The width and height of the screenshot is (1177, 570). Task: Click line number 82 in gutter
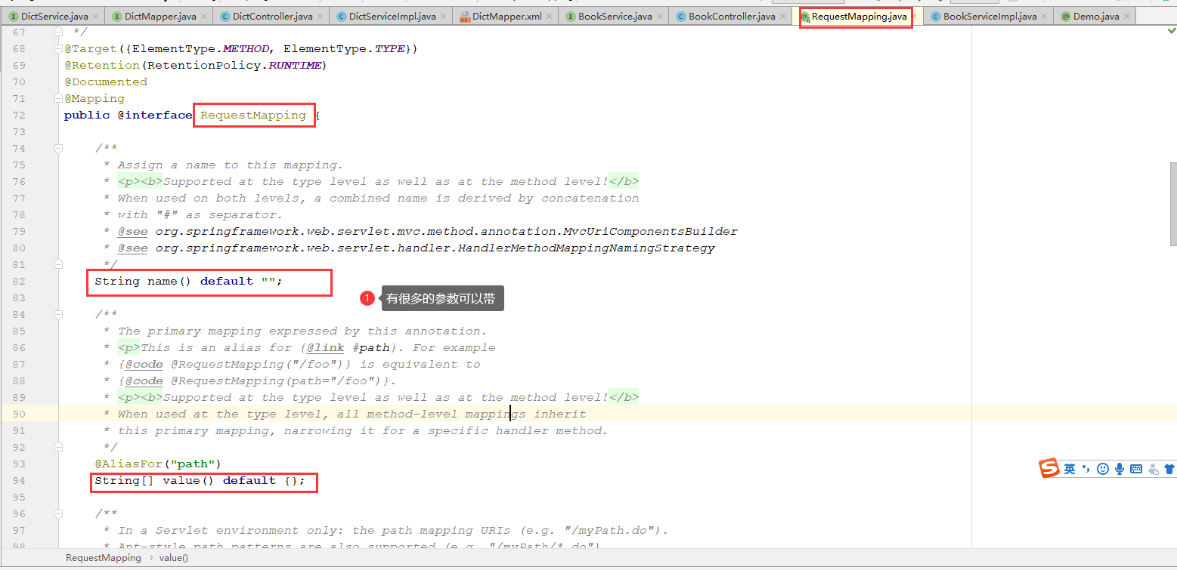point(19,281)
